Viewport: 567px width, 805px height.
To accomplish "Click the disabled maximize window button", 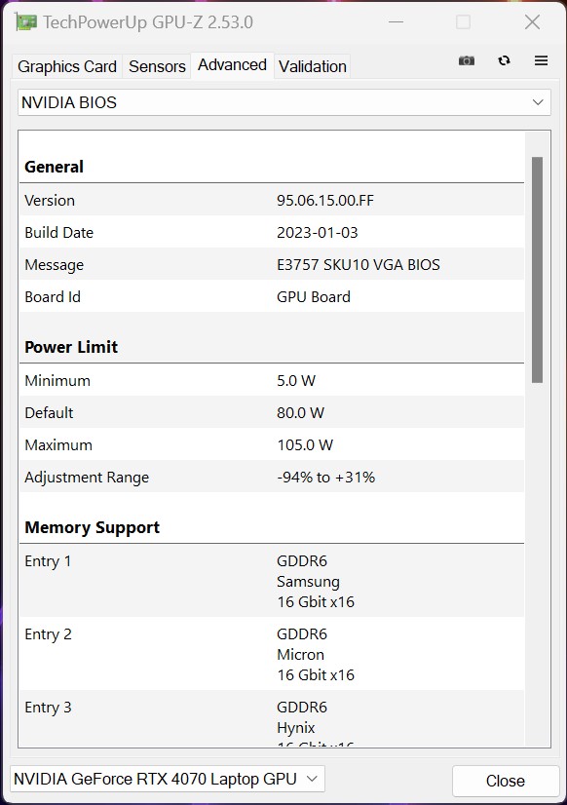I will 463,22.
